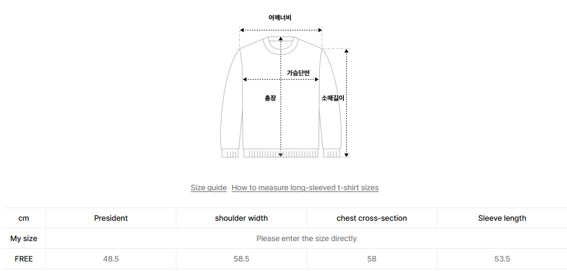Image resolution: width=567 pixels, height=271 pixels.
Task: Click the sweatshirt collar in the diagram
Action: [x=281, y=44]
